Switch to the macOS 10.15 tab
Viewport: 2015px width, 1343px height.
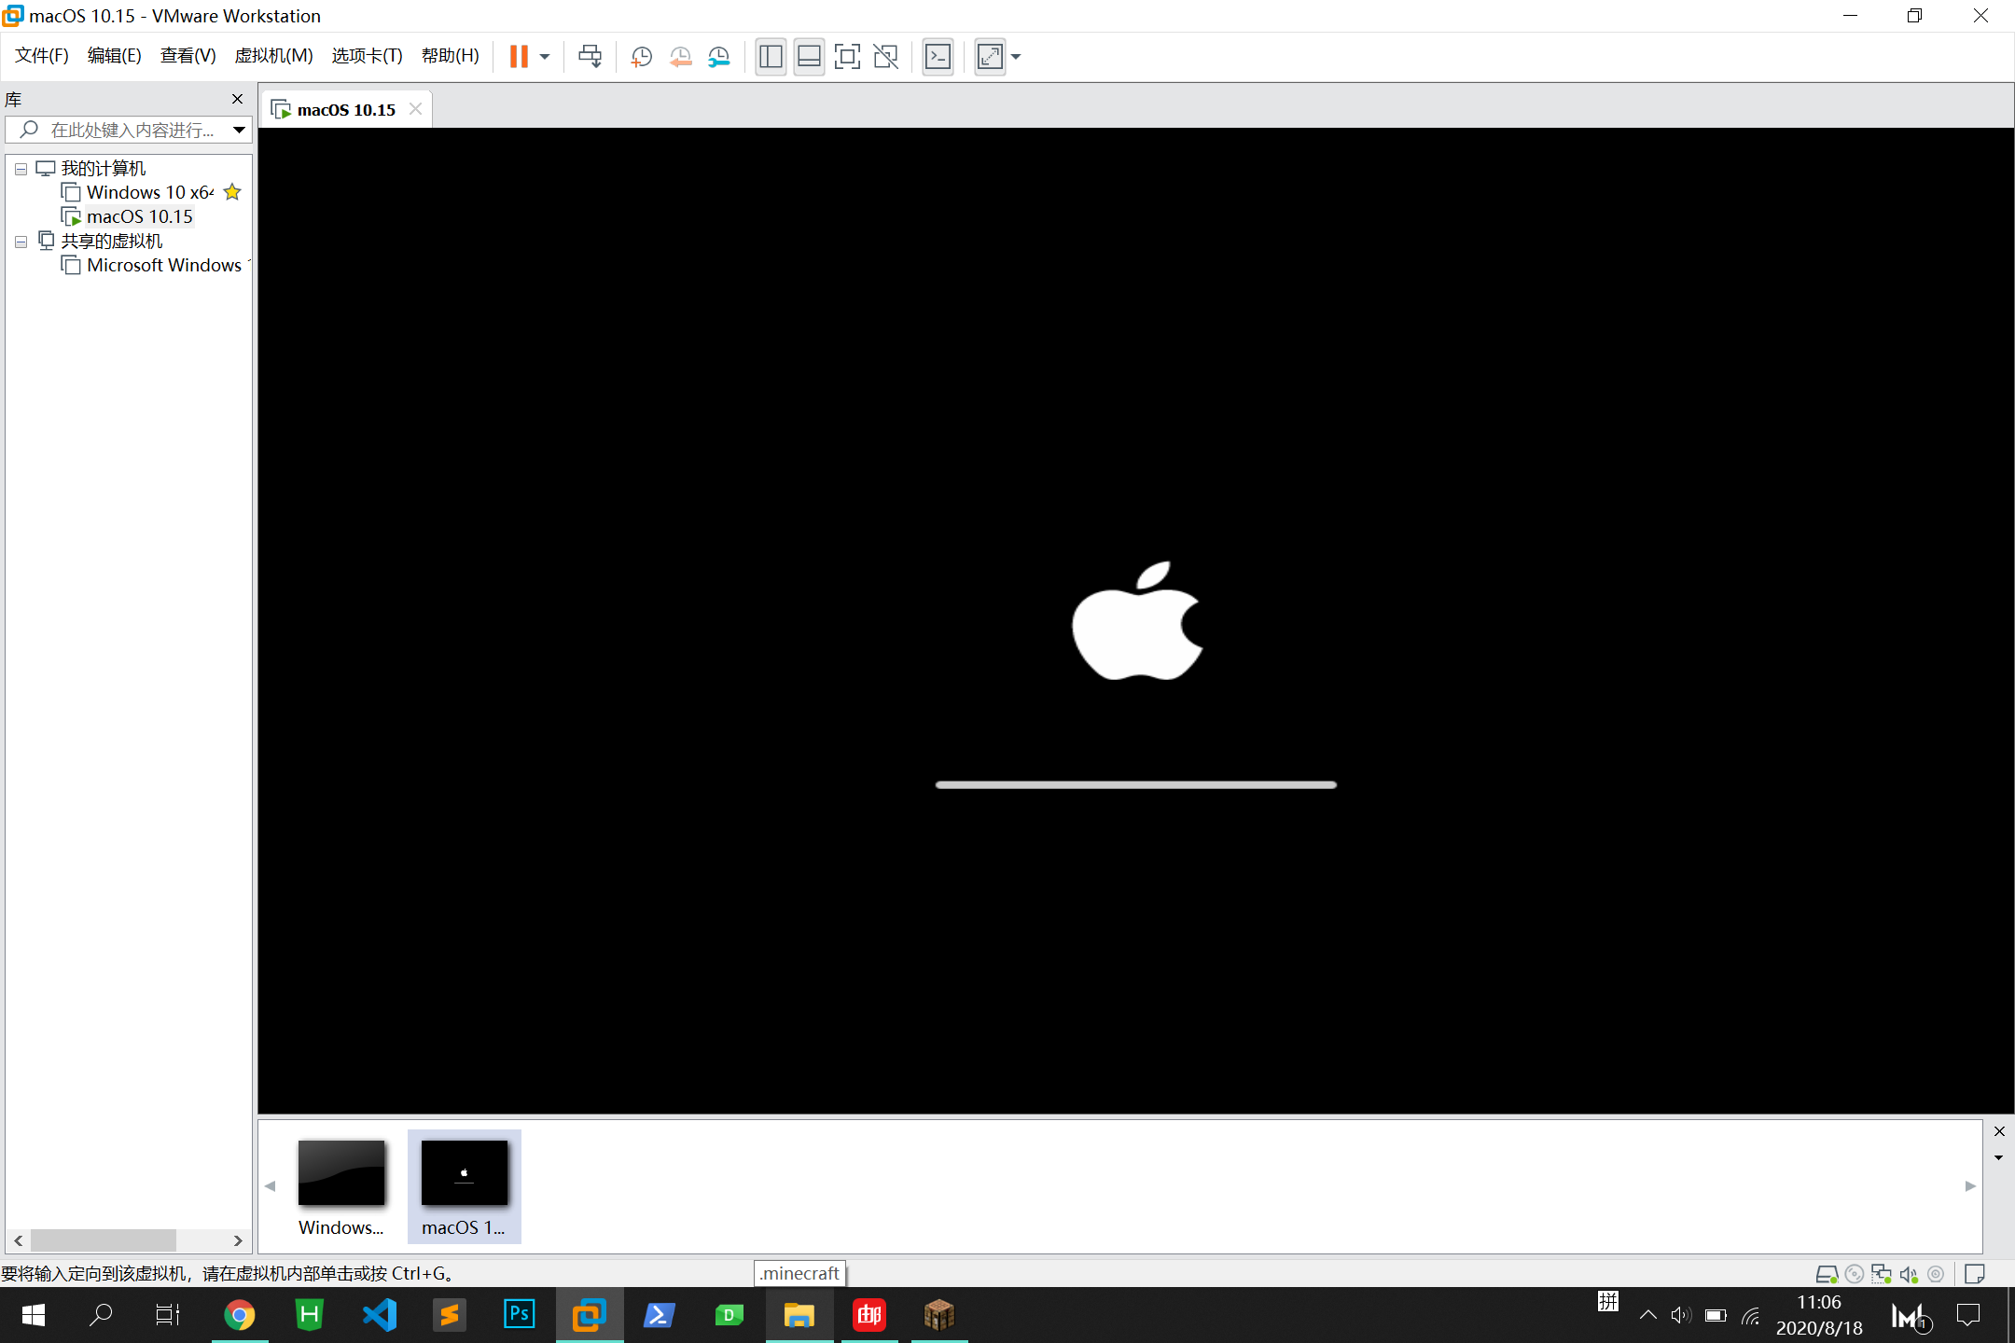346,109
